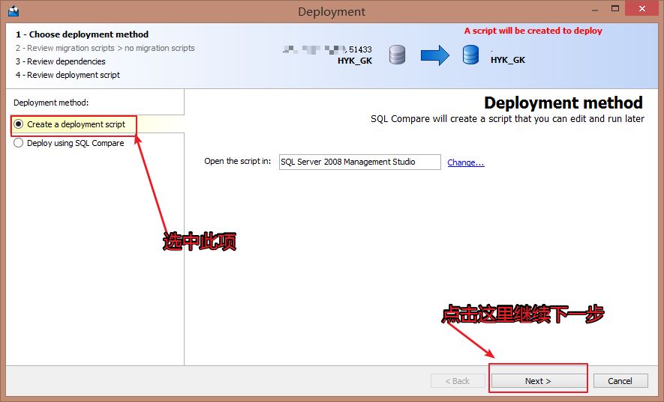The height and width of the screenshot is (402, 664).
Task: Click source database name HYK_GK under 51433
Action: (355, 61)
